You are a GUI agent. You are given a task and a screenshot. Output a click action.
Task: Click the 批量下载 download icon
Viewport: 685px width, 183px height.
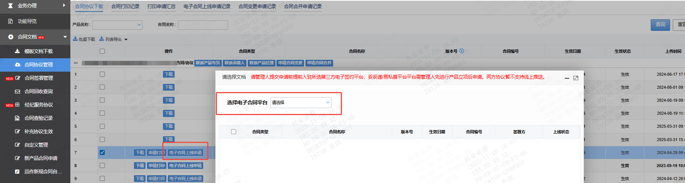pos(75,39)
